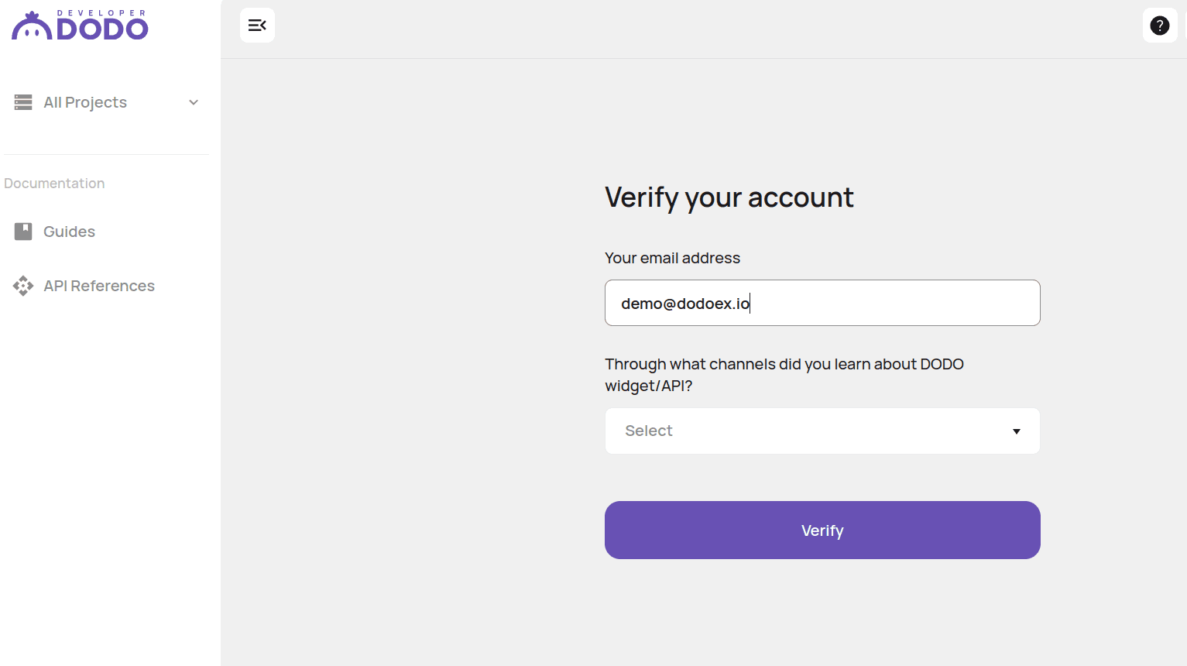Focus the email address input field
This screenshot has height=666, width=1187.
point(822,303)
